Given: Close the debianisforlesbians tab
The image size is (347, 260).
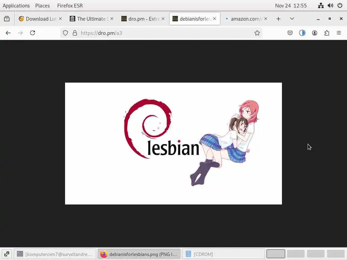Looking at the screenshot, I should pyautogui.click(x=215, y=19).
